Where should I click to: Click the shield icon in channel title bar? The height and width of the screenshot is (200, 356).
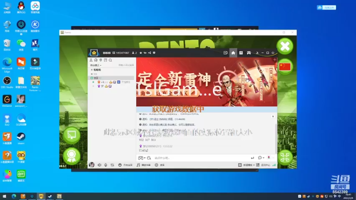coord(154,53)
